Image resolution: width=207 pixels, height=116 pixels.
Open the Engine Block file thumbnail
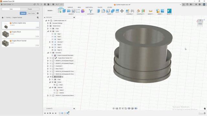tap(5, 34)
